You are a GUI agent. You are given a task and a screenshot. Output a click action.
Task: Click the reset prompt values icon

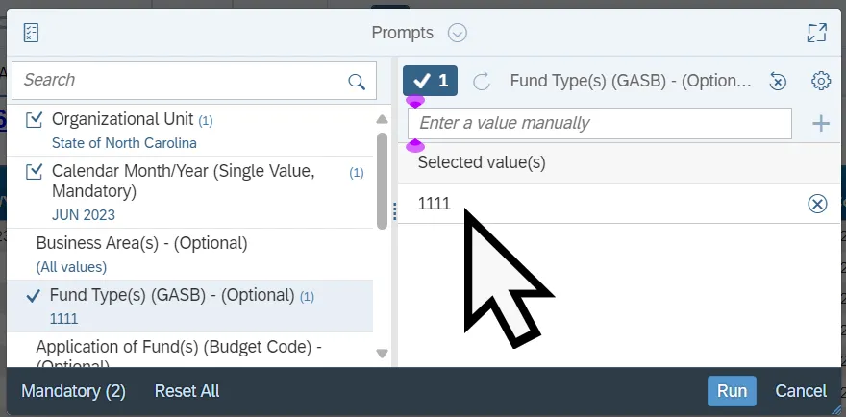pyautogui.click(x=779, y=82)
